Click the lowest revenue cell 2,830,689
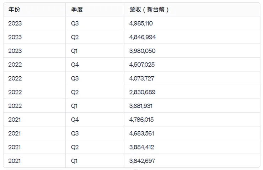The width and height of the screenshot is (263, 170). (x=142, y=92)
